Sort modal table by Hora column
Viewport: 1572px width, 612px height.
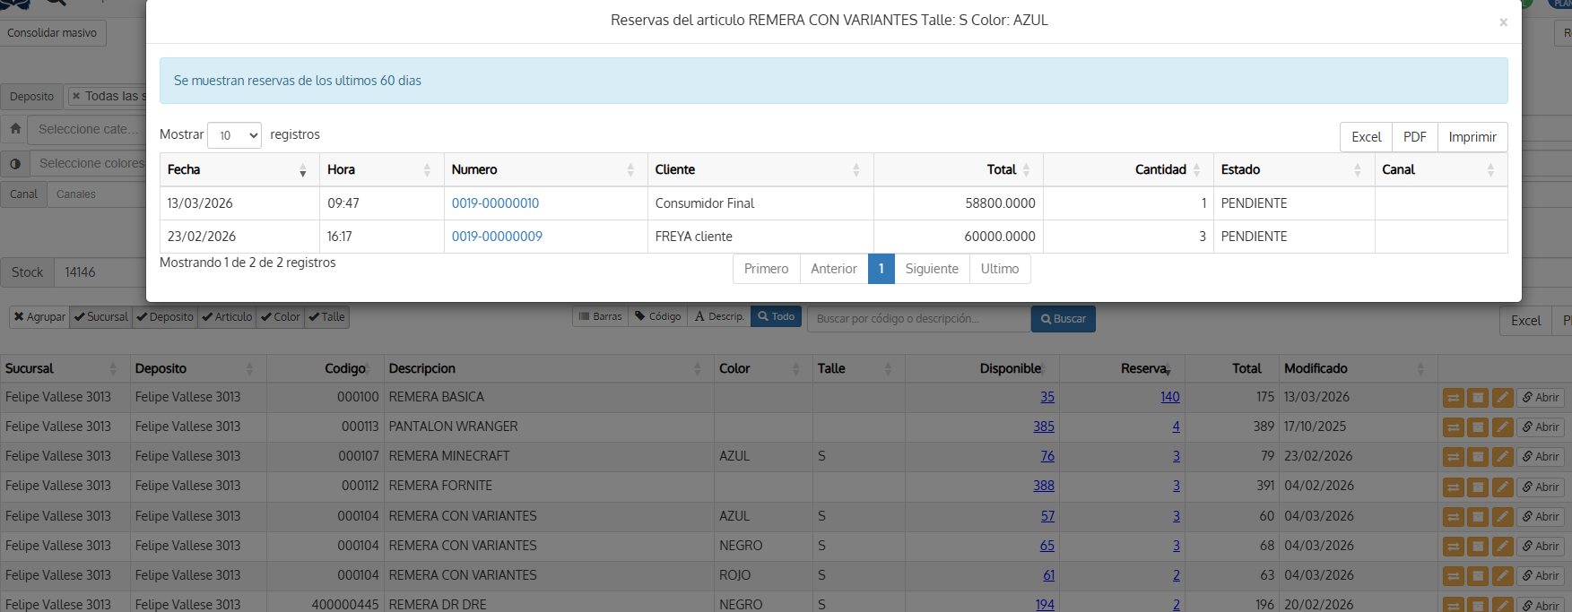(381, 169)
